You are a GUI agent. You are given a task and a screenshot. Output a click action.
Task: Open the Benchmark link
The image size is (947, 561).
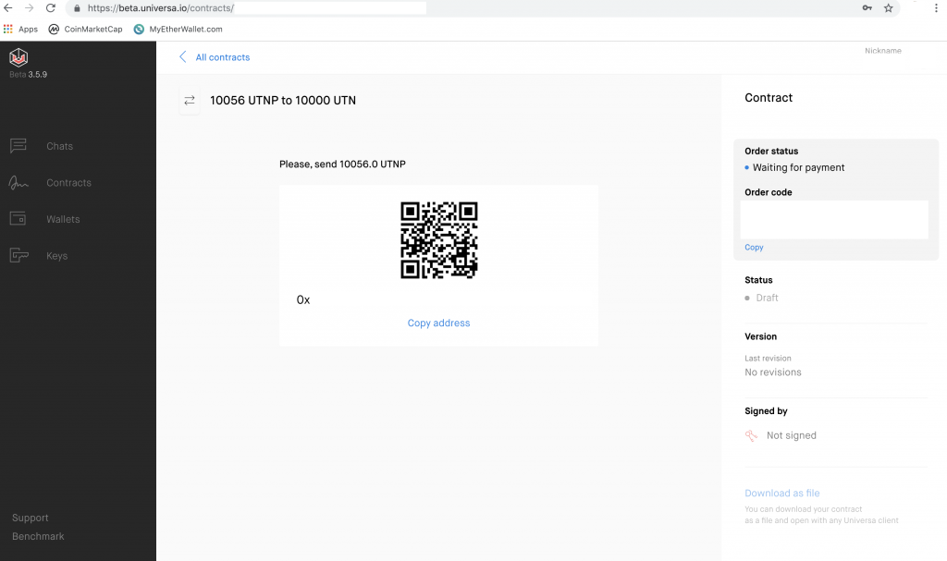38,537
